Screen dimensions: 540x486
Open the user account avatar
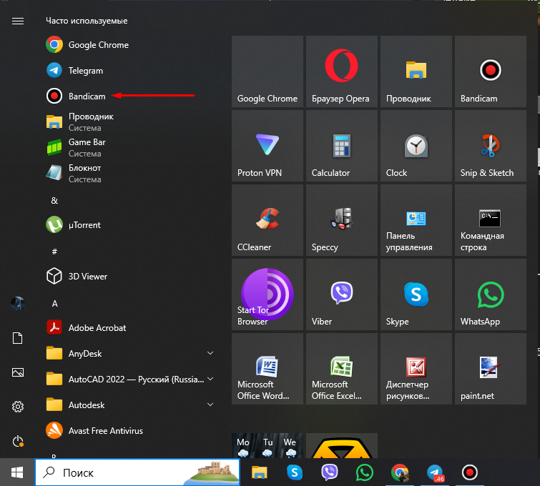pos(18,304)
